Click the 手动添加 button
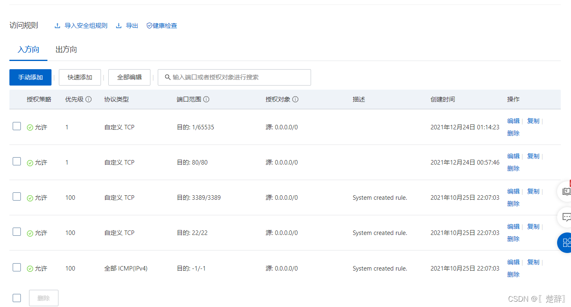 tap(30, 77)
